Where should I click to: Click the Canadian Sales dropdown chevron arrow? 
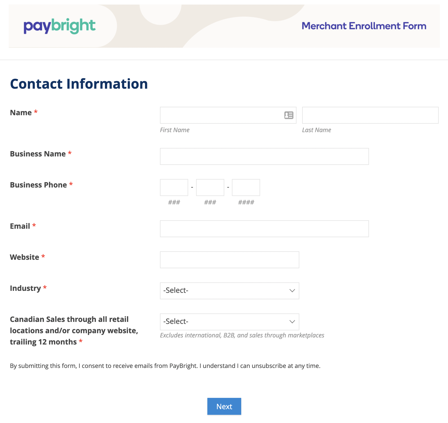click(292, 322)
